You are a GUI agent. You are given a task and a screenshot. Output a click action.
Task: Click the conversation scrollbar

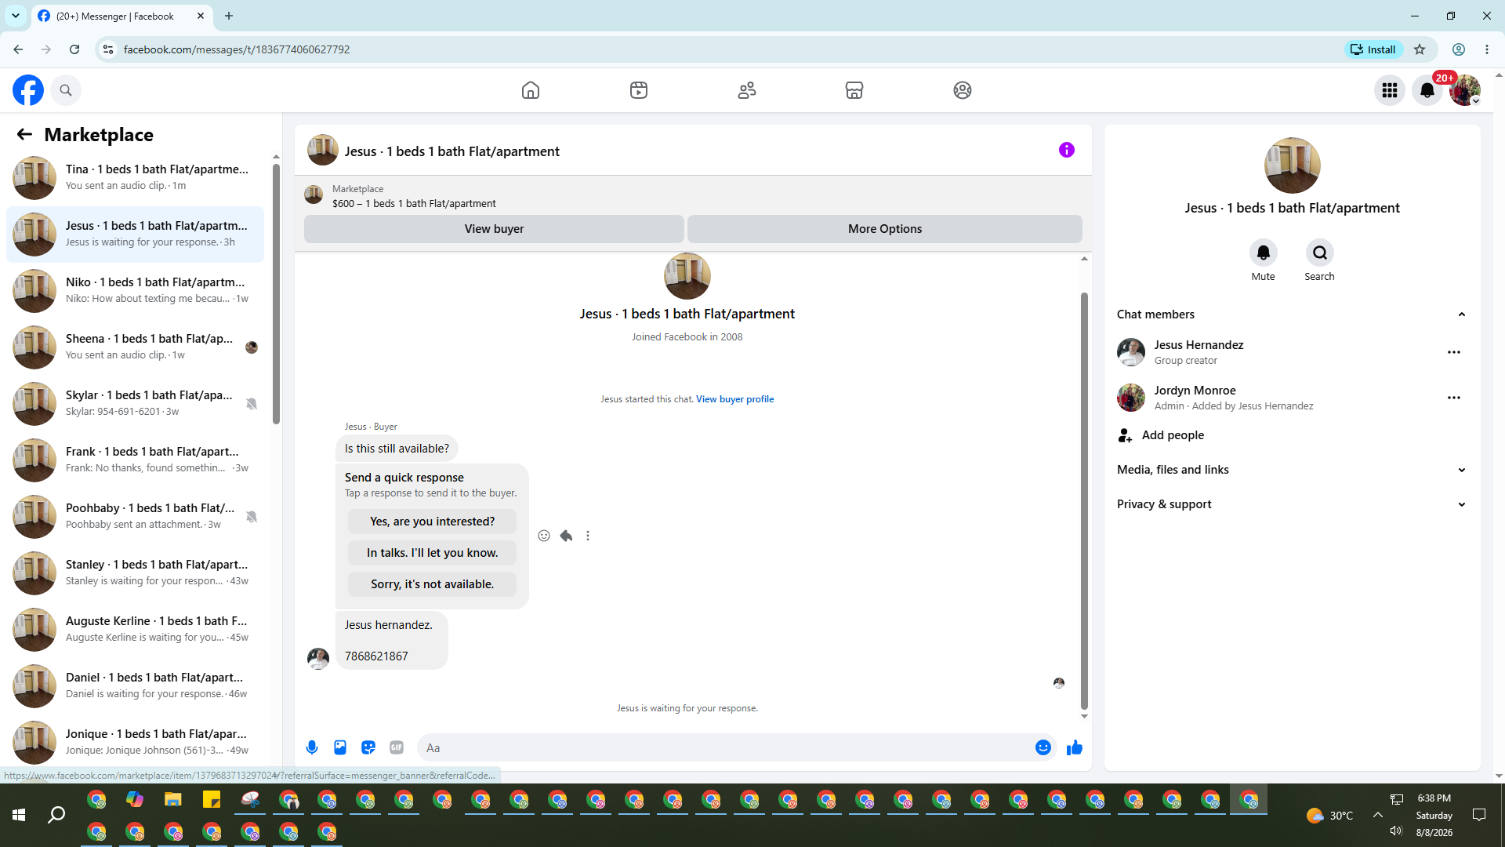point(1084,502)
